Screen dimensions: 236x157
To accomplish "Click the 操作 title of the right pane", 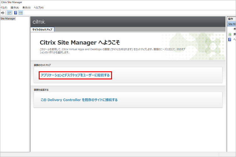I will tap(230, 19).
